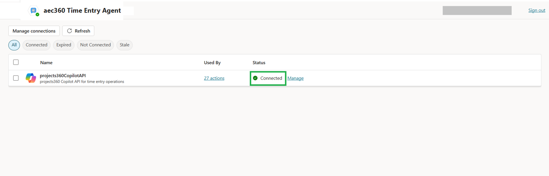The image size is (549, 176).
Task: Click the circular arrow Refresh icon
Action: coord(69,31)
